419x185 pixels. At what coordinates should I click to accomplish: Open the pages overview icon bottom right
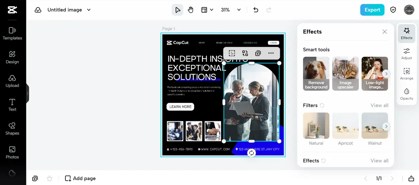(411, 178)
